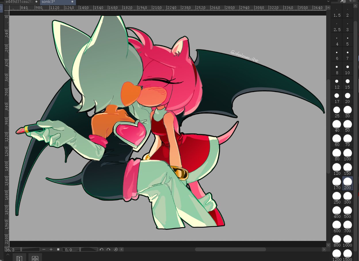
Task: Select brush size 250
Action: click(337, 198)
